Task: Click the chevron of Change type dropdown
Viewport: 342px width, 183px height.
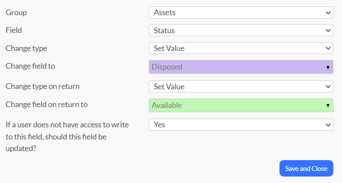Action: (x=328, y=48)
